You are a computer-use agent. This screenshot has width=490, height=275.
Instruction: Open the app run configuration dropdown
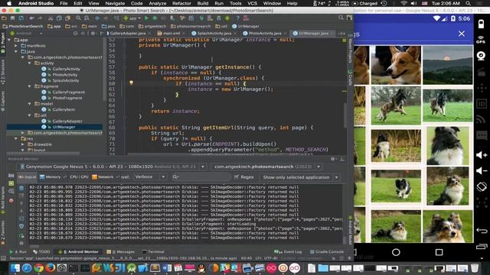[x=132, y=18]
